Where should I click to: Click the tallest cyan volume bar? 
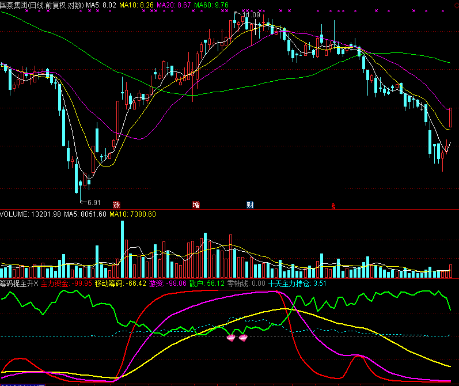point(122,249)
